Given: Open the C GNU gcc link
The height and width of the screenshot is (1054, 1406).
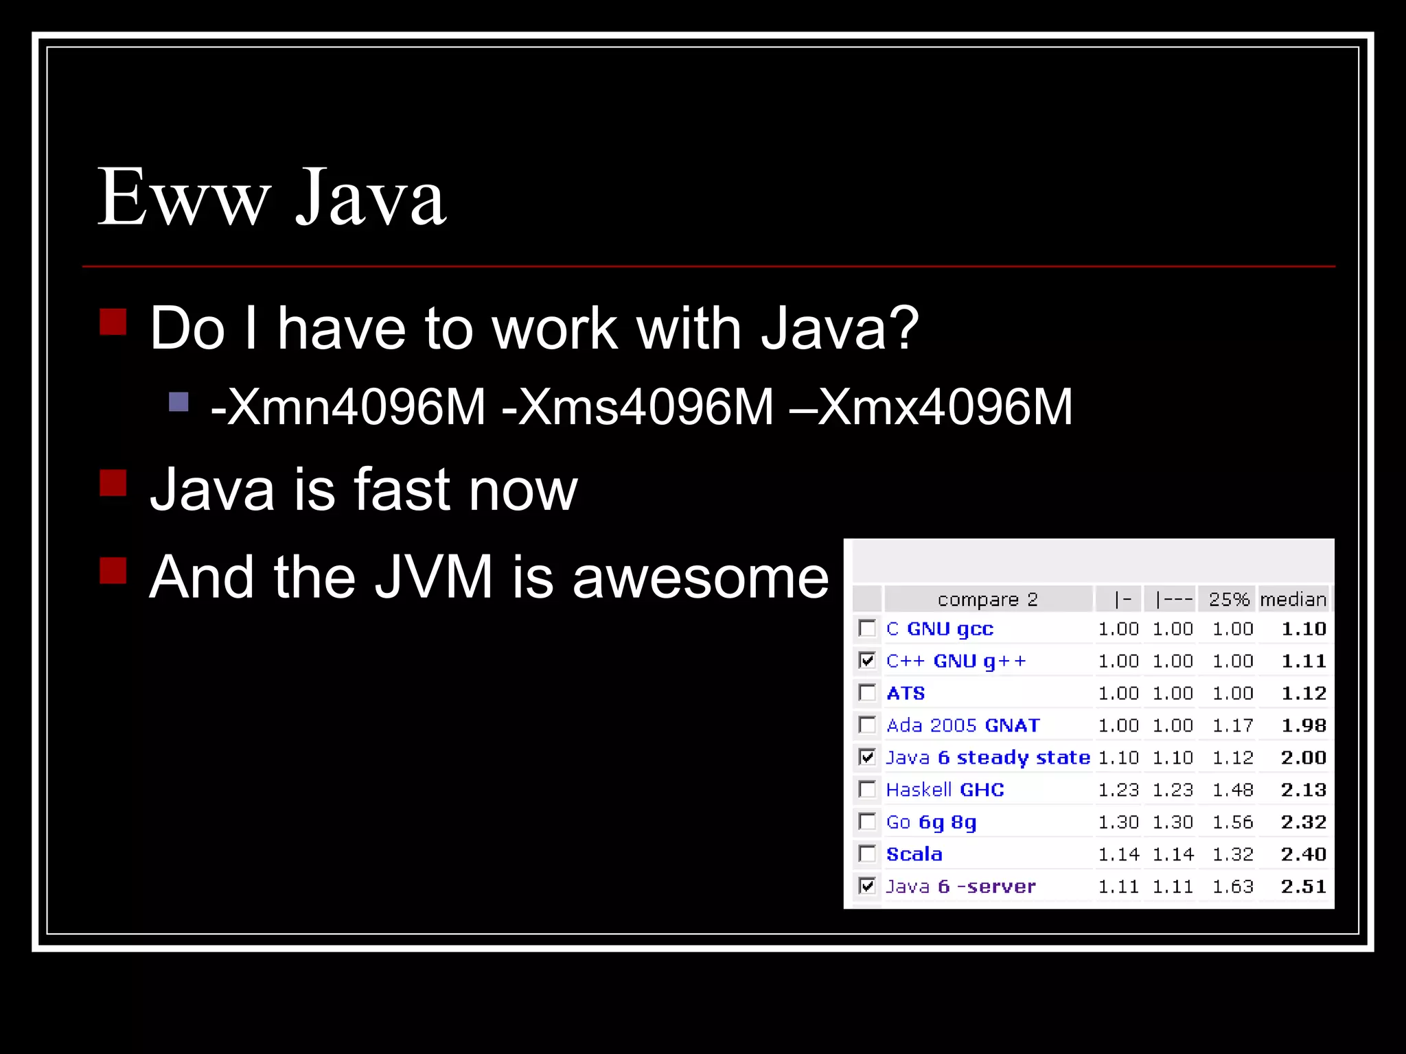Looking at the screenshot, I should click(x=940, y=629).
